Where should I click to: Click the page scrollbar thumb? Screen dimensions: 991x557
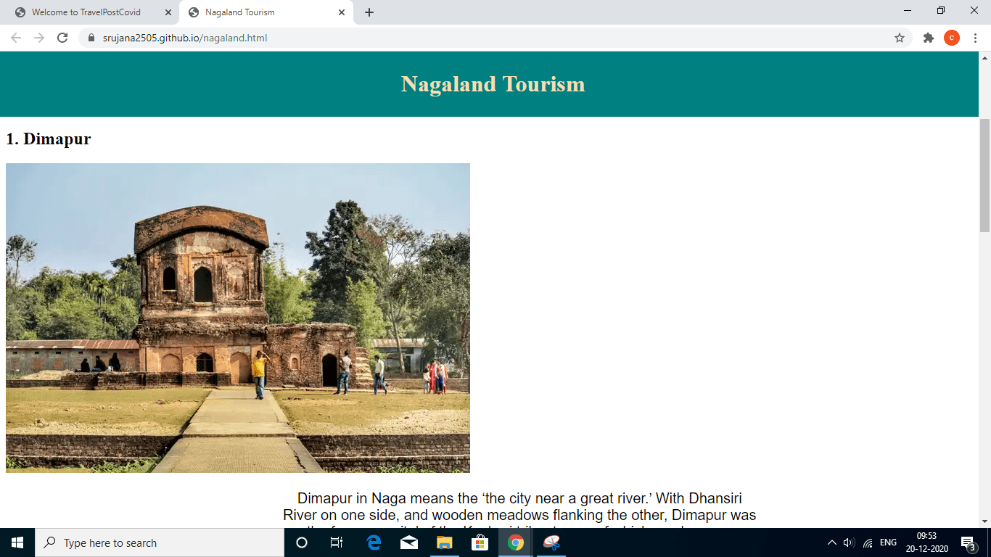(x=984, y=174)
